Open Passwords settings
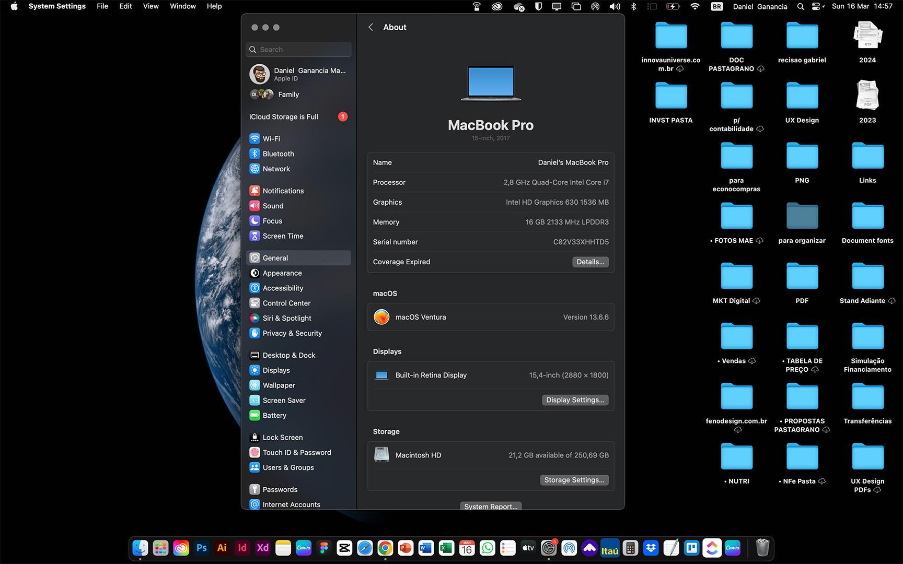This screenshot has height=564, width=903. click(298, 489)
